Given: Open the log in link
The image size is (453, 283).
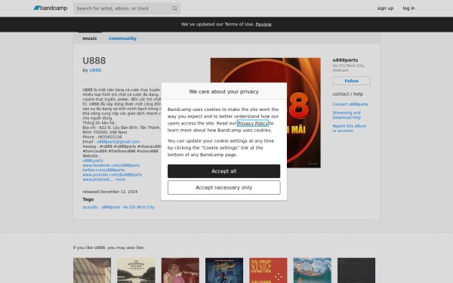Looking at the screenshot, I should [408, 8].
